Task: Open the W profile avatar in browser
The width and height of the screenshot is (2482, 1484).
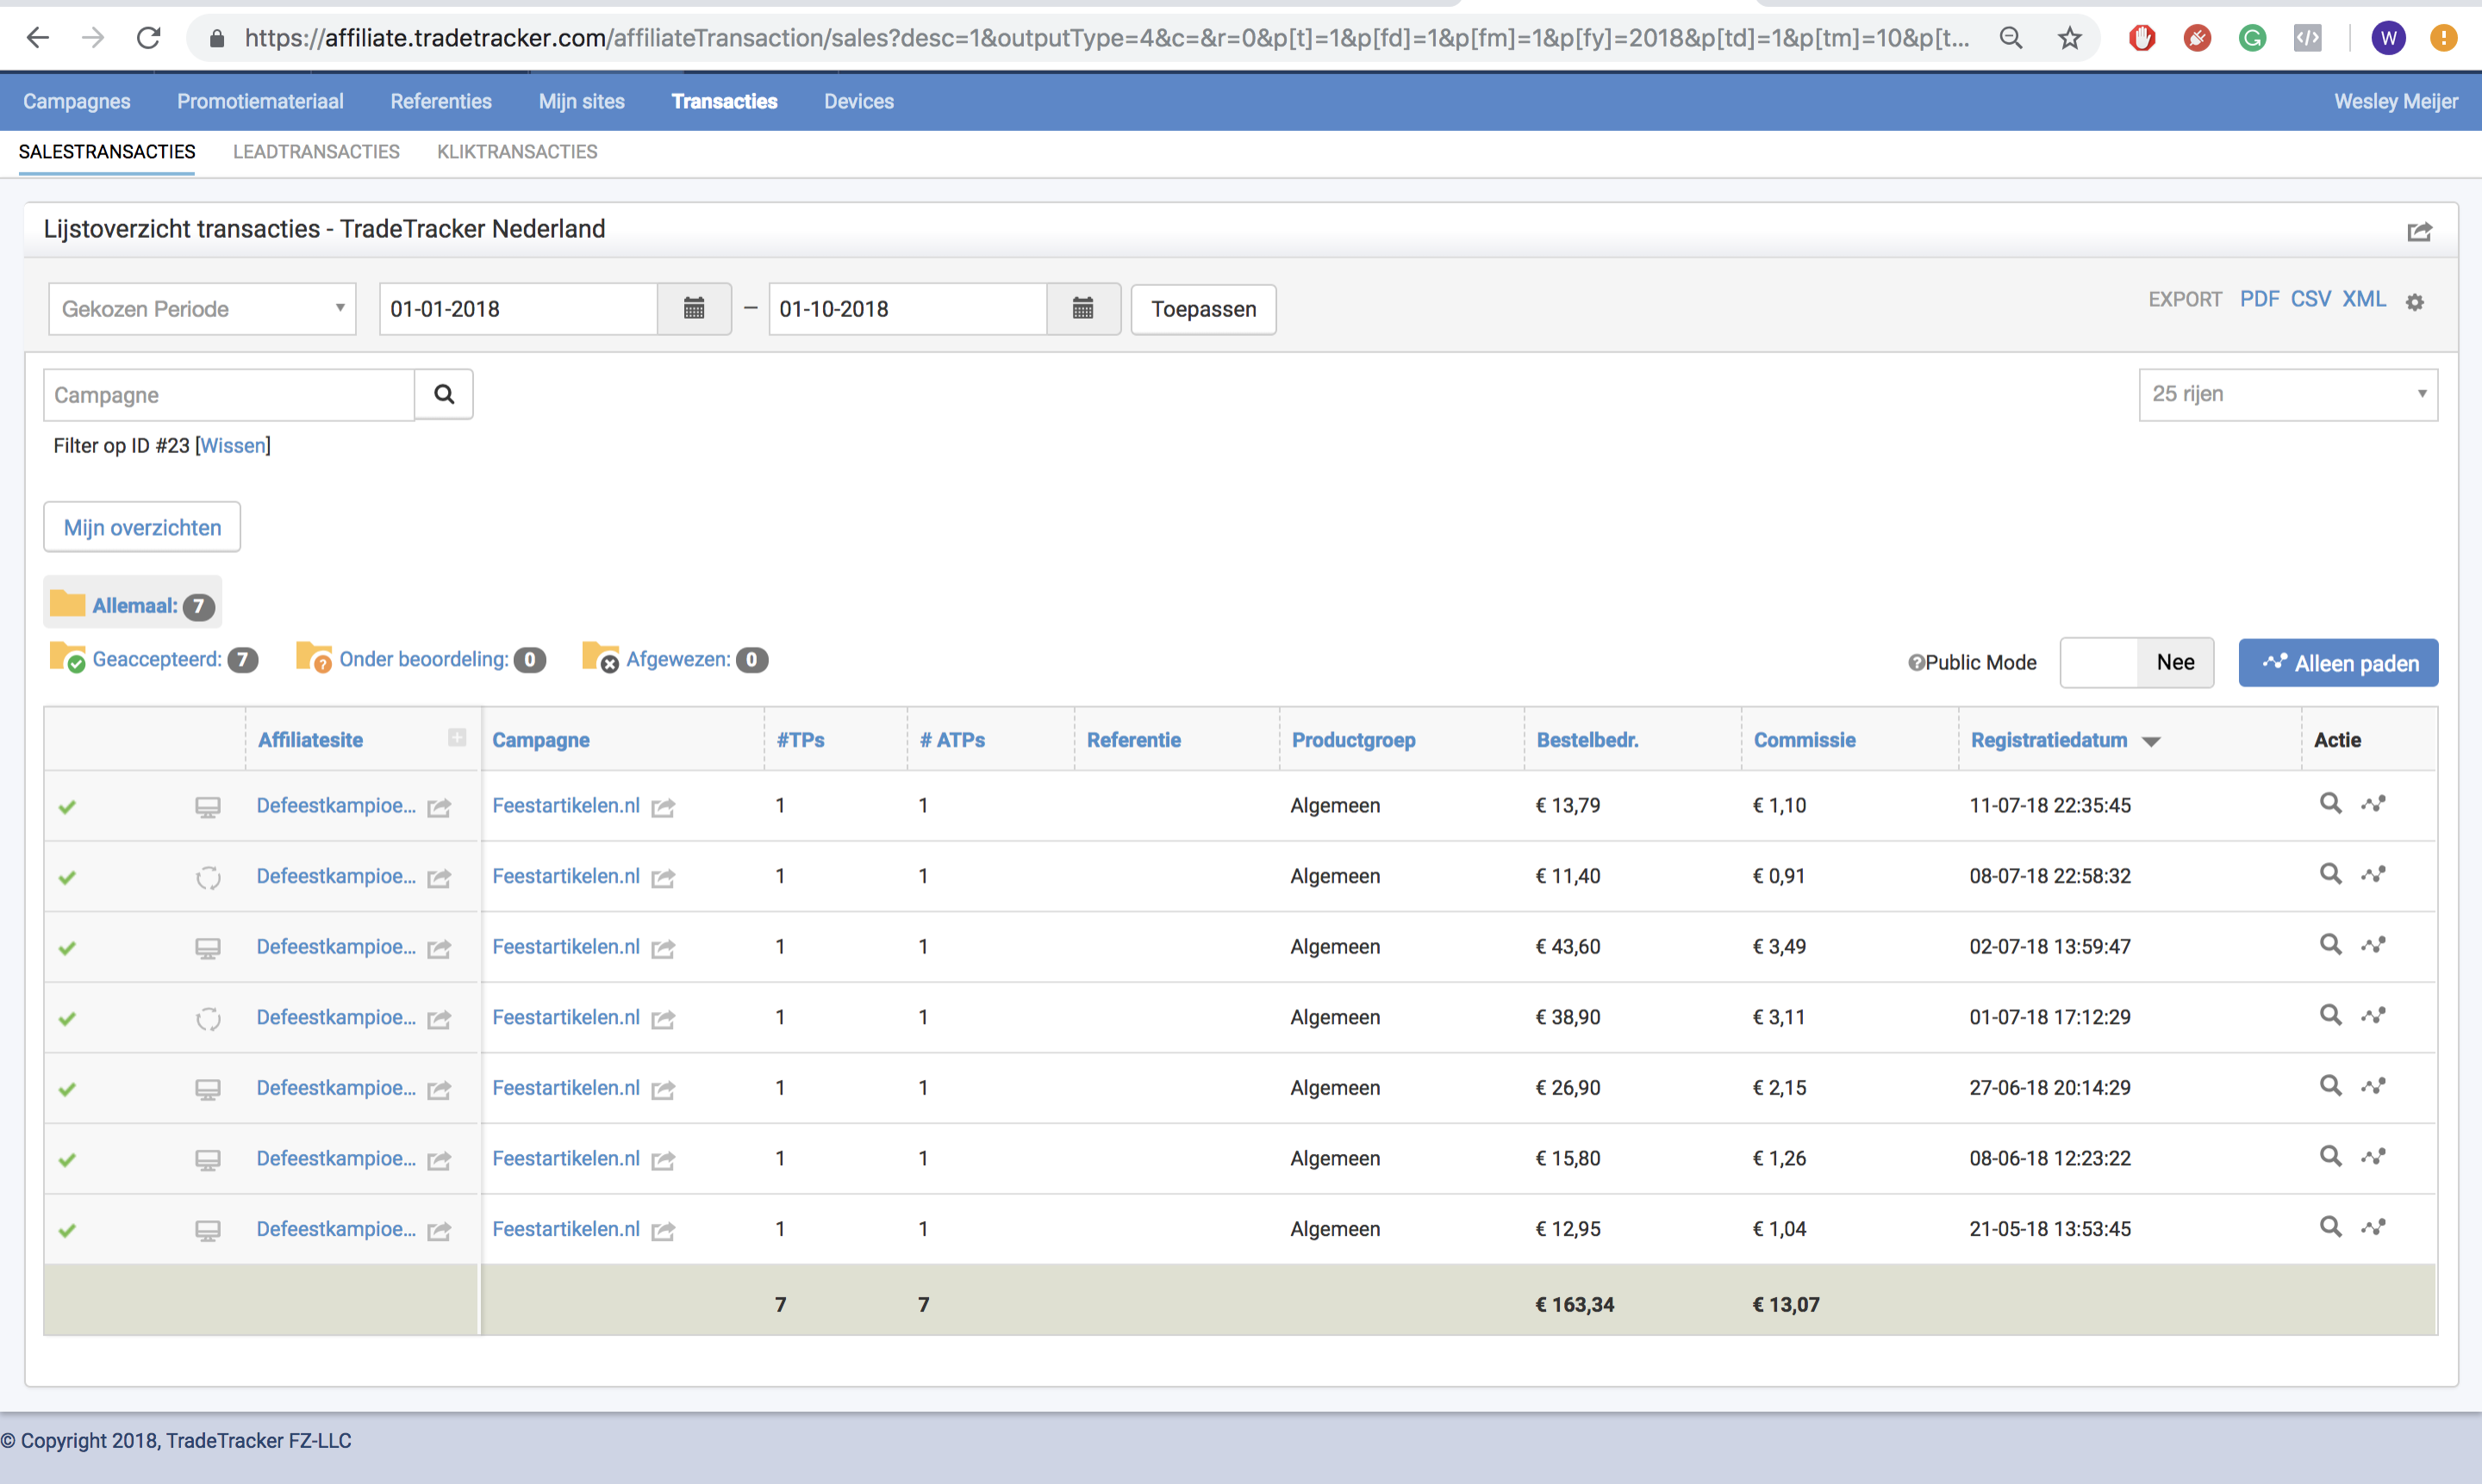Action: pyautogui.click(x=2388, y=38)
